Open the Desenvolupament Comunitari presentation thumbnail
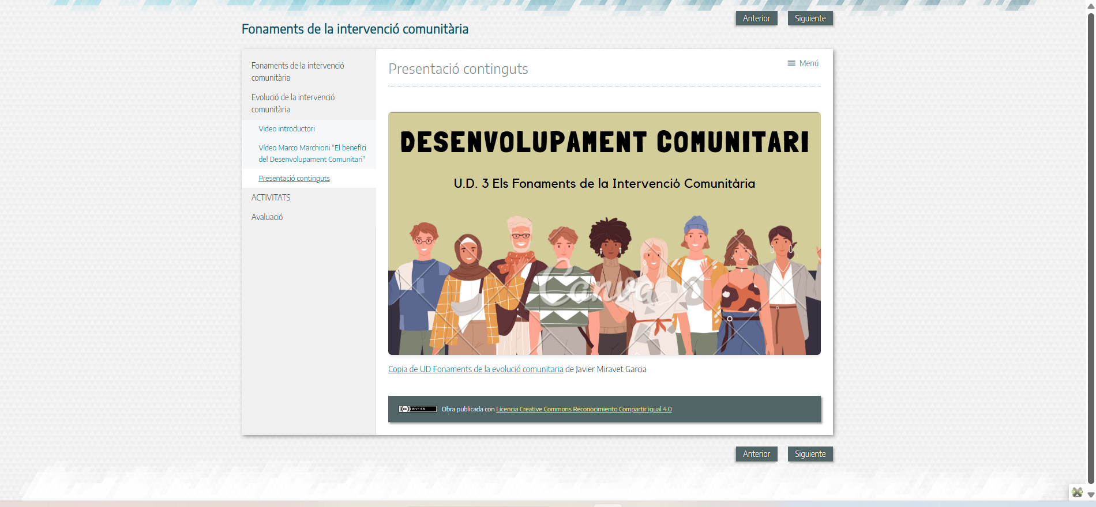The height and width of the screenshot is (507, 1096). tap(604, 233)
